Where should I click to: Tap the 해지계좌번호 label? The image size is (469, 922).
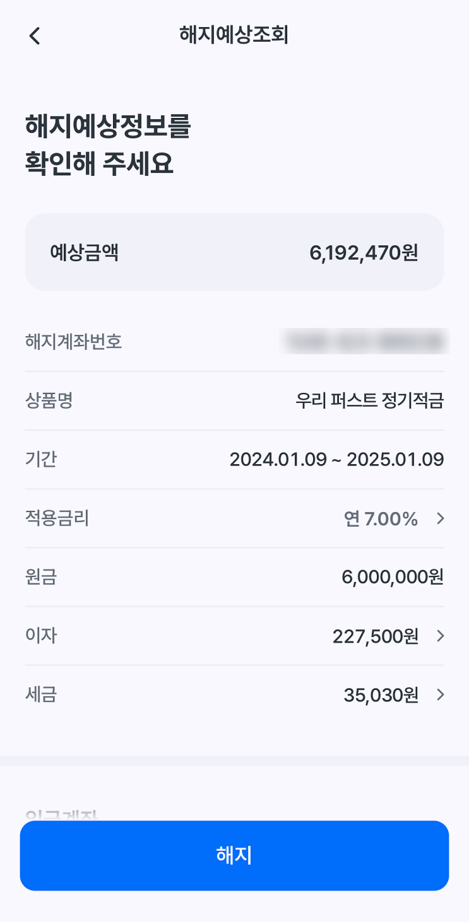(x=73, y=342)
